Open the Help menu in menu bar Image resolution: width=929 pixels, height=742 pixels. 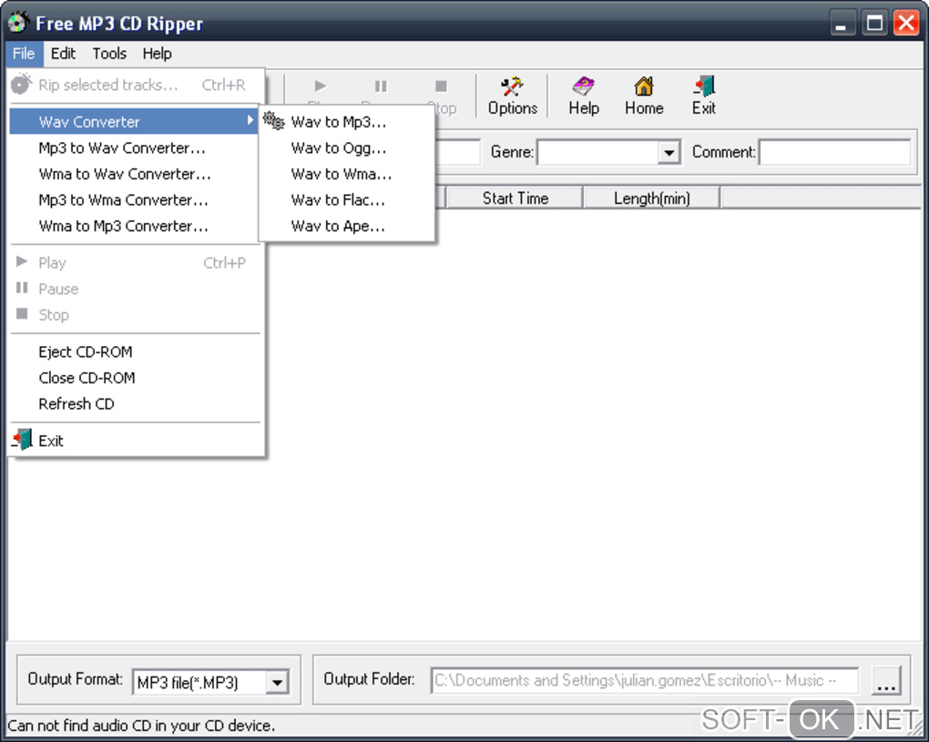(157, 54)
